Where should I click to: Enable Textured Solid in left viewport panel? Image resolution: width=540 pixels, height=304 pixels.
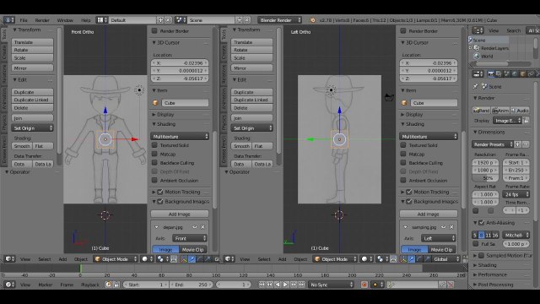coord(154,145)
